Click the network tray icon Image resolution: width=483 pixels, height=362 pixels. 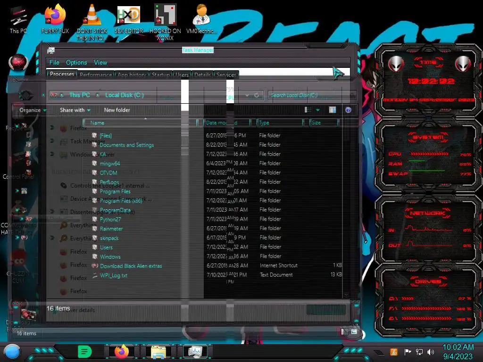click(419, 352)
